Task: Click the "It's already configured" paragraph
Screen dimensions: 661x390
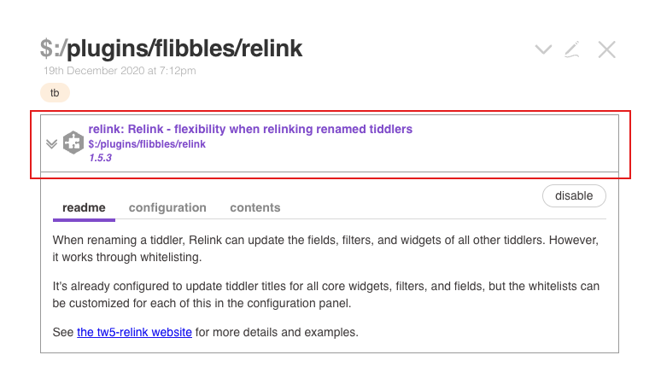Action: pos(326,294)
